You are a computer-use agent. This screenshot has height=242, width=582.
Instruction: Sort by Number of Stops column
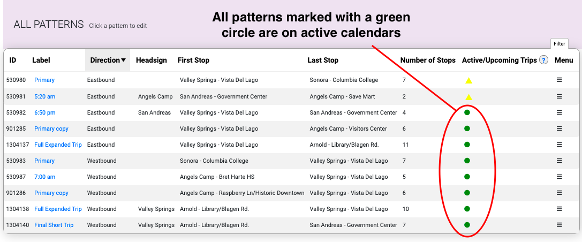tap(428, 60)
